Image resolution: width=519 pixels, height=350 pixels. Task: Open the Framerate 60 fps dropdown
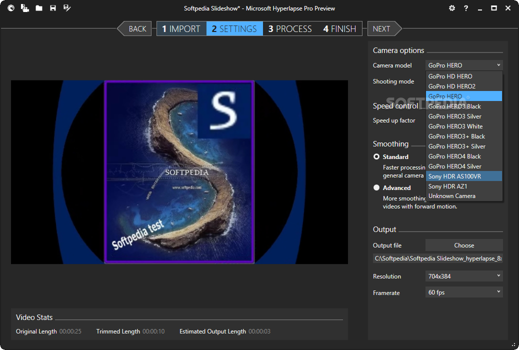(464, 292)
